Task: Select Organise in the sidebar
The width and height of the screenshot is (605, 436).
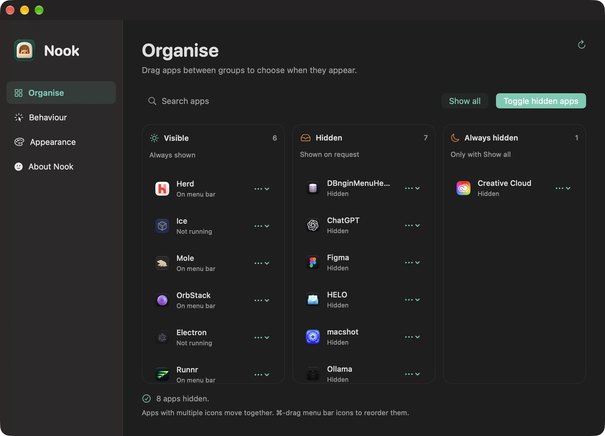Action: click(x=61, y=93)
